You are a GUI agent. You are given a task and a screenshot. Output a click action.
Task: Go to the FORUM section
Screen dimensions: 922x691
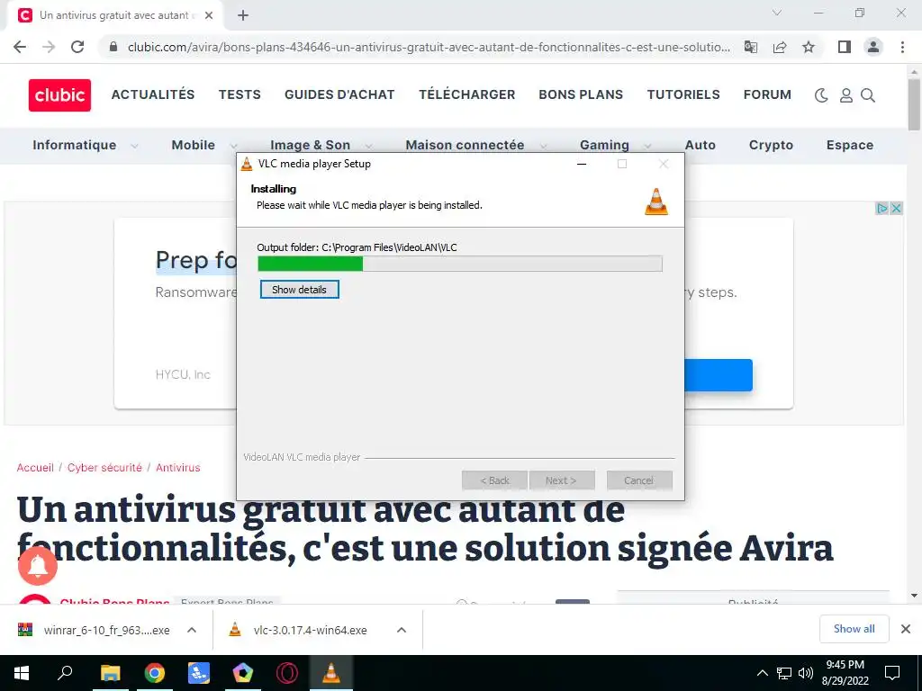pos(767,94)
